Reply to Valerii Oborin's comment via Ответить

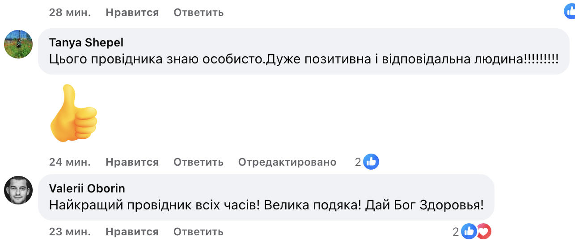(199, 232)
